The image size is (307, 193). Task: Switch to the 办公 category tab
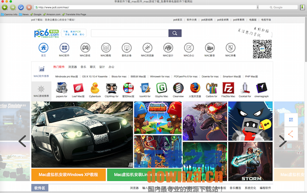pyautogui.click(x=112, y=67)
